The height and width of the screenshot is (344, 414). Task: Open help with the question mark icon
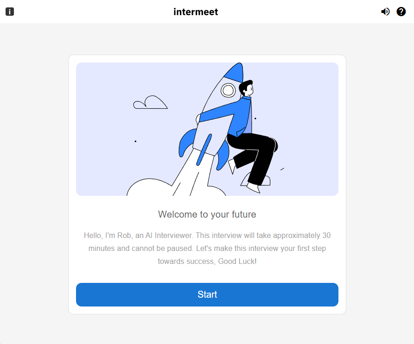(401, 12)
